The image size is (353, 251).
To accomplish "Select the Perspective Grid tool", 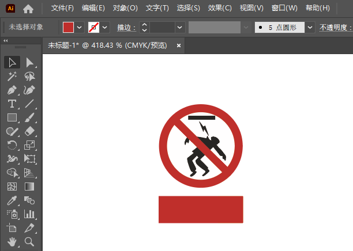I will tap(29, 173).
